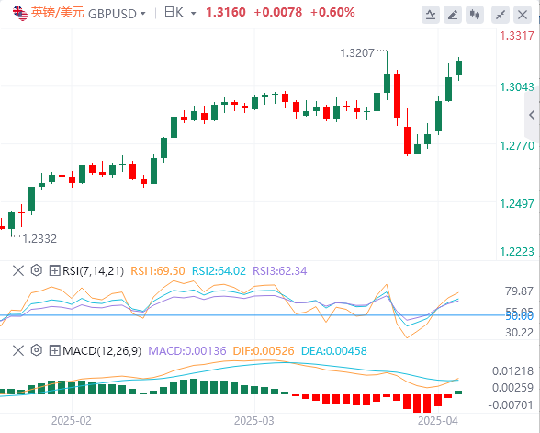Screen dimensions: 540x433
Task: Select the drawing pencil tool icon
Action: [x=453, y=15]
